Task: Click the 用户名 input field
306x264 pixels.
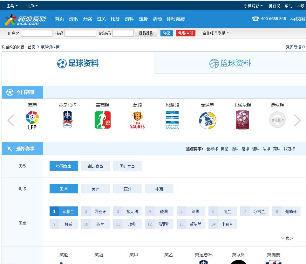Action: [37, 33]
